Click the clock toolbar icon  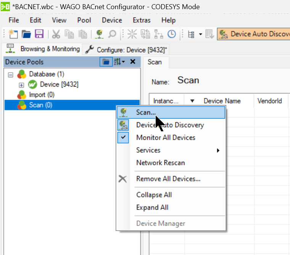coord(172,34)
